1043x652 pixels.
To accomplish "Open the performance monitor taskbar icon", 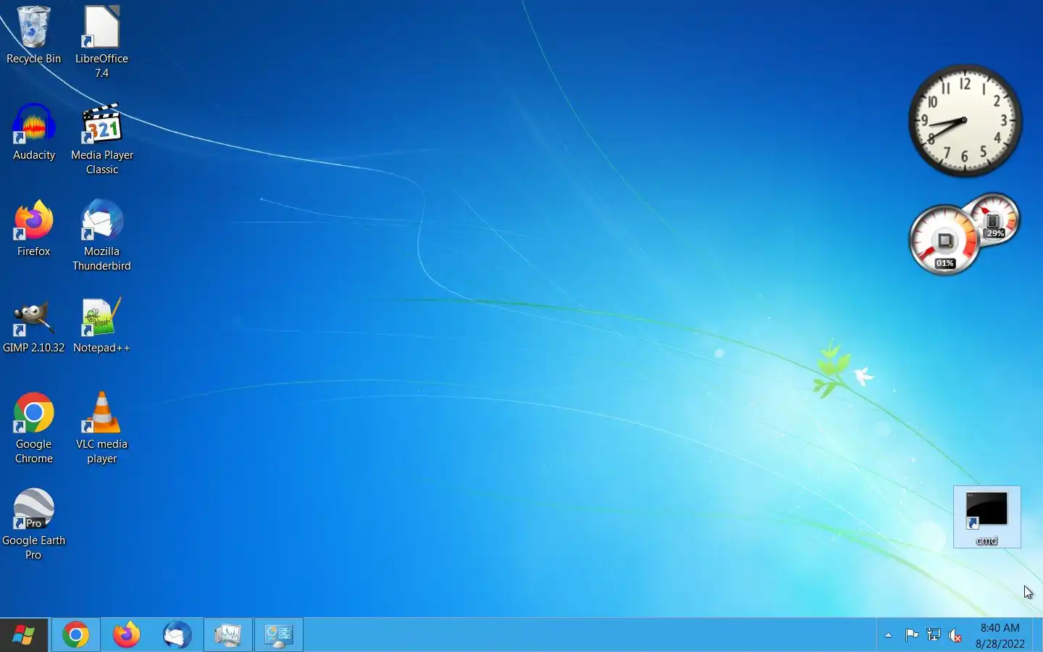I will point(228,635).
